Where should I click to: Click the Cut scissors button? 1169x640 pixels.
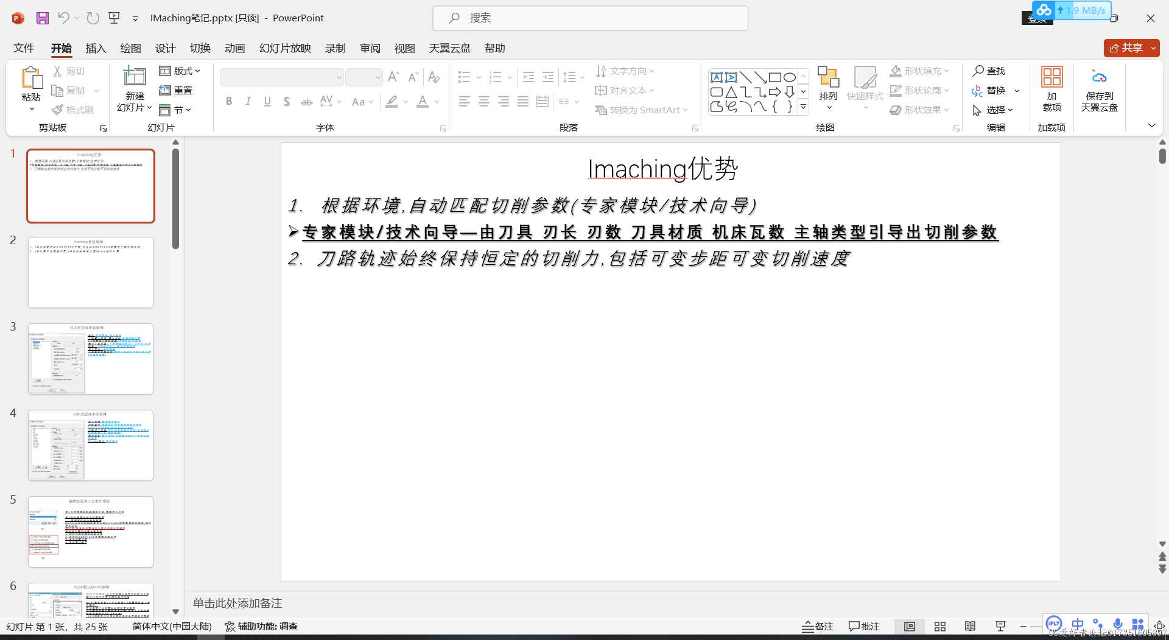click(69, 71)
